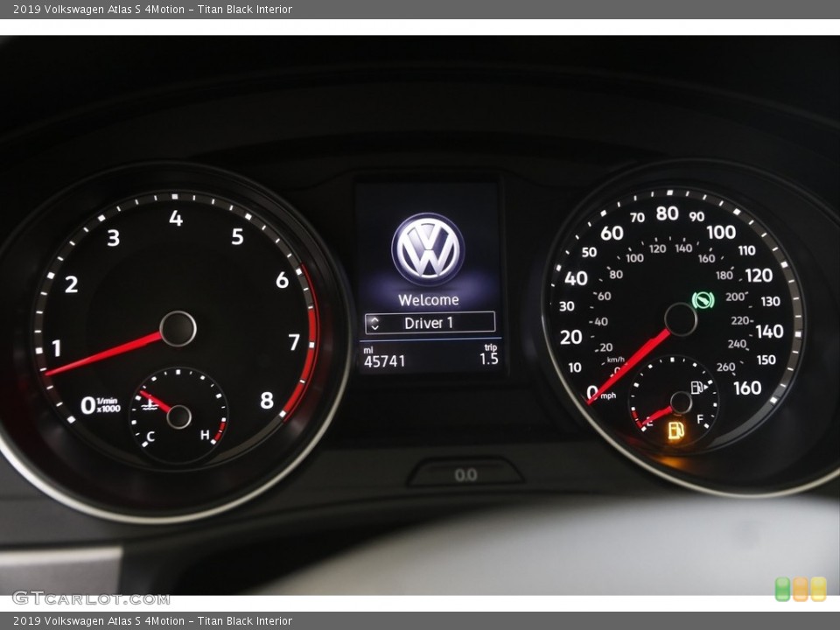Click the C mark on temperature gauge
This screenshot has width=840, height=630.
(150, 437)
